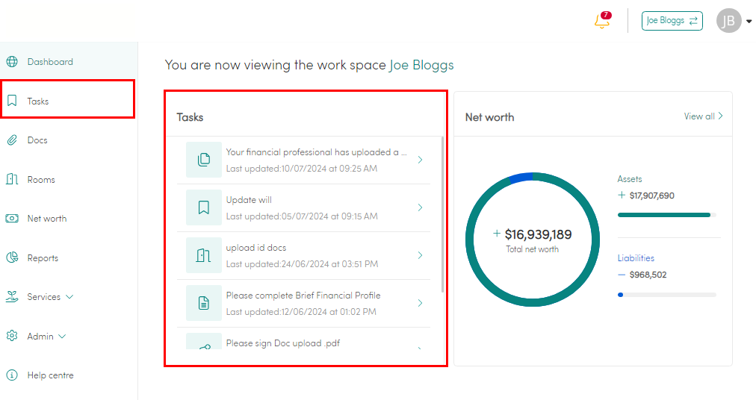The height and width of the screenshot is (400, 756).
Task: Select Tasks in the sidebar menu
Action: coord(68,101)
